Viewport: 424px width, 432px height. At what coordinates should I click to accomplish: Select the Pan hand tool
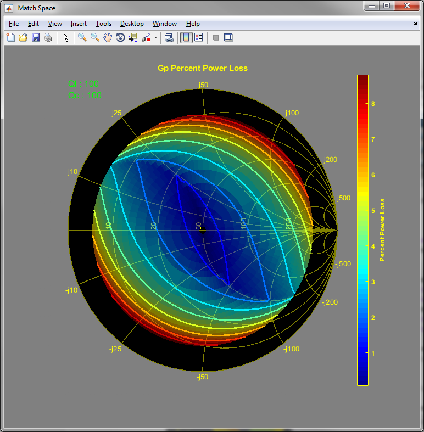(x=108, y=37)
